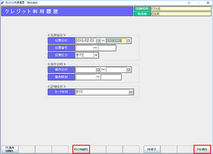Image resolution: width=213 pixels, height=154 pixels.
Task: Open calendar for 伝票日付 start date
Action: [98, 40]
